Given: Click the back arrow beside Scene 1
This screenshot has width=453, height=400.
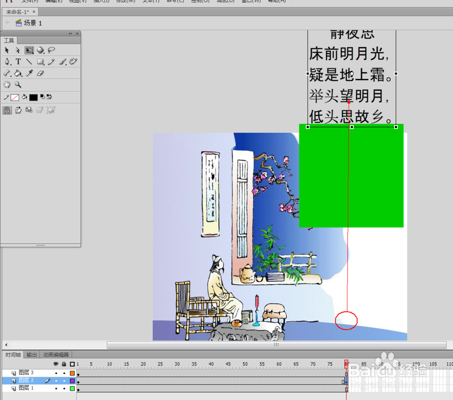Looking at the screenshot, I should (x=8, y=23).
